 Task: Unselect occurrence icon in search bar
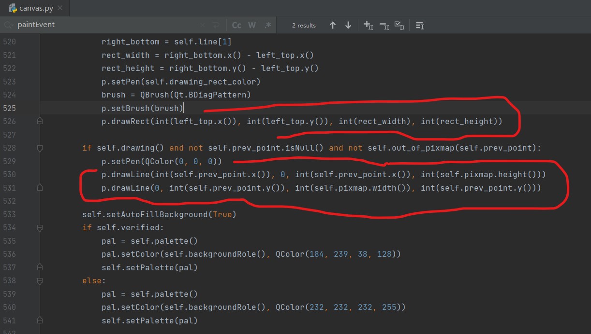[x=384, y=25]
